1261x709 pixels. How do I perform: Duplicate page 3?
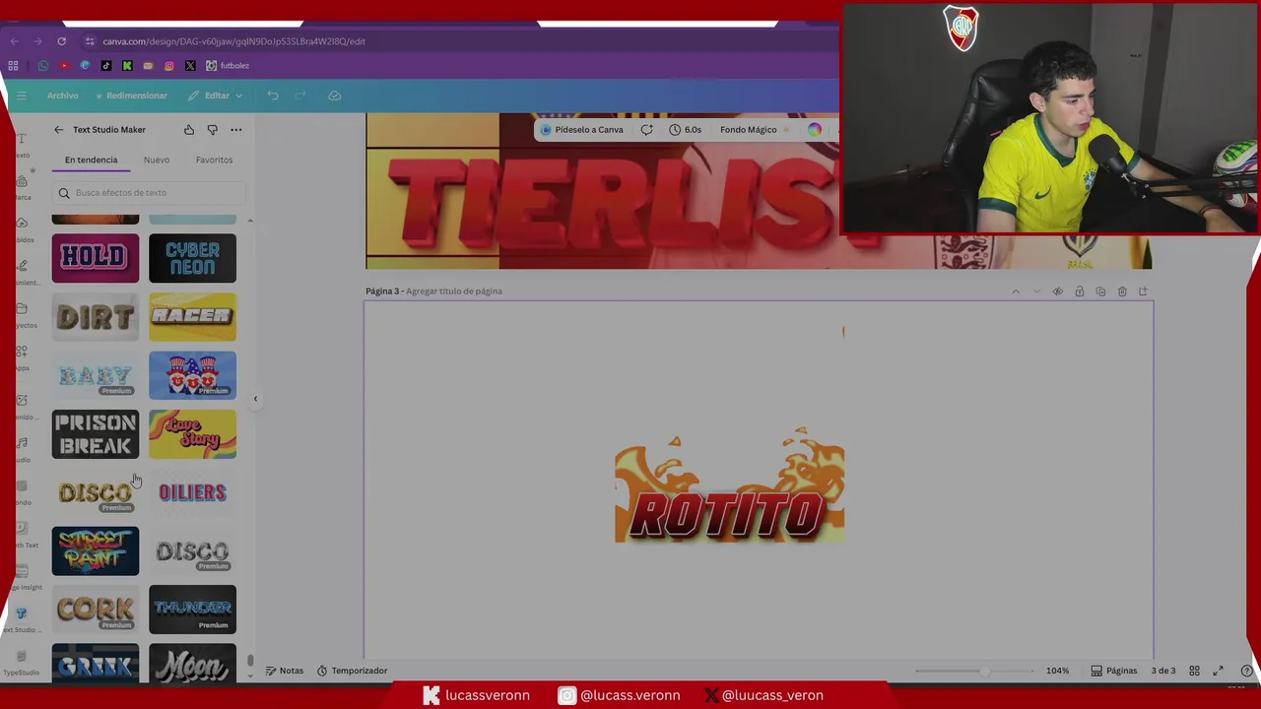click(x=1100, y=291)
